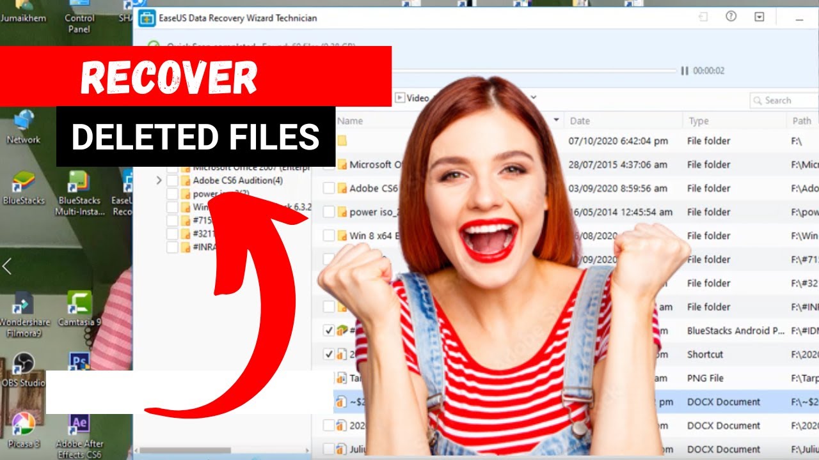Click BlueStacks Android P... type cell
The width and height of the screenshot is (819, 460).
coord(736,330)
